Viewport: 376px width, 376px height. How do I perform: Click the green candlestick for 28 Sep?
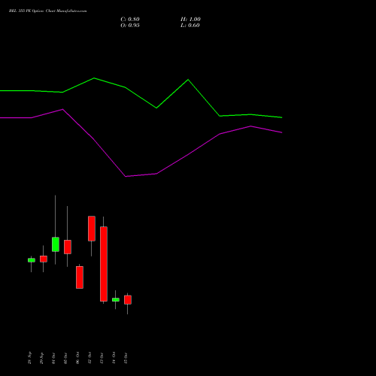point(32,260)
